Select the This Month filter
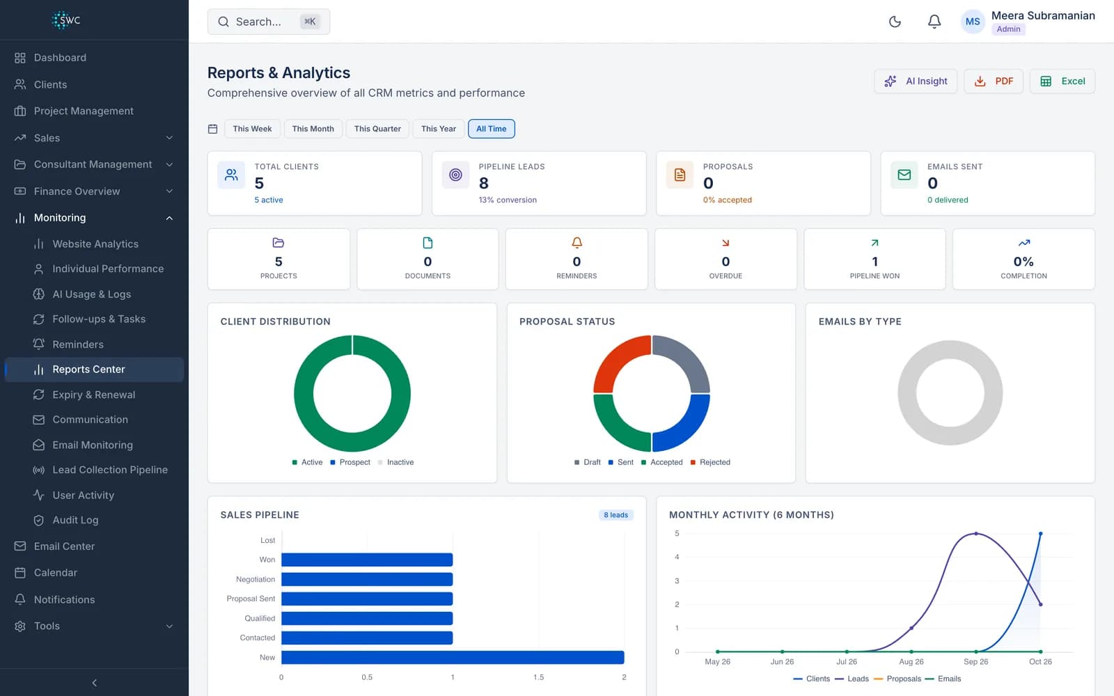 (x=313, y=129)
